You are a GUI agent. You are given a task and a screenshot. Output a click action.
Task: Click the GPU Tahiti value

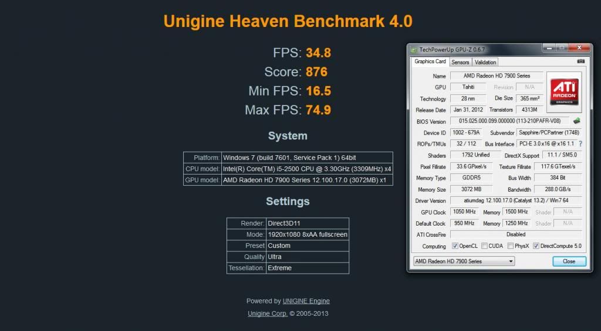point(468,87)
